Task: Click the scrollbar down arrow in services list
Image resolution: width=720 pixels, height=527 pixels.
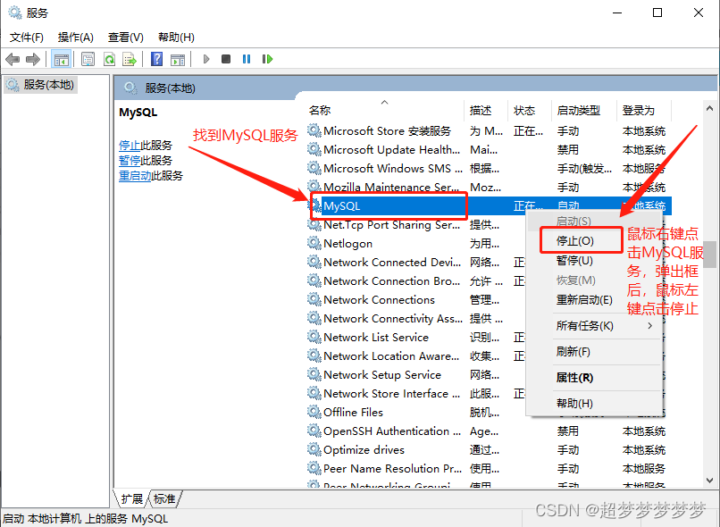Action: coord(709,481)
